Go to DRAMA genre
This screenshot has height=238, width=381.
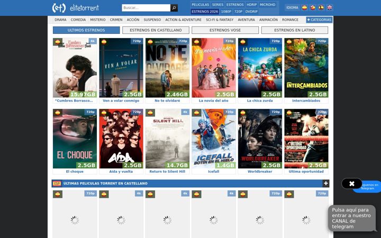click(x=60, y=20)
